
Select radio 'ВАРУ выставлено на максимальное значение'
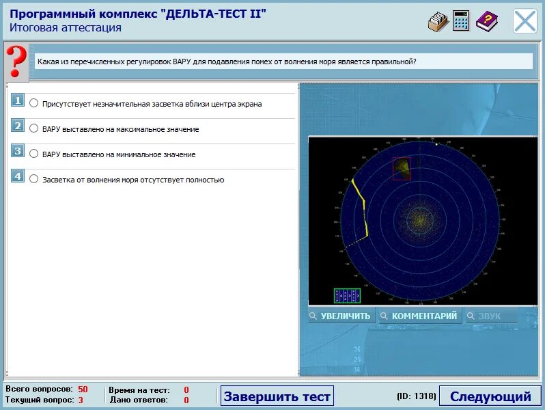point(33,128)
